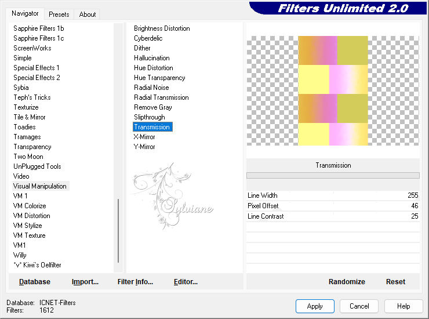This screenshot has width=429, height=319.
Task: Click the Apply button
Action: 315,306
